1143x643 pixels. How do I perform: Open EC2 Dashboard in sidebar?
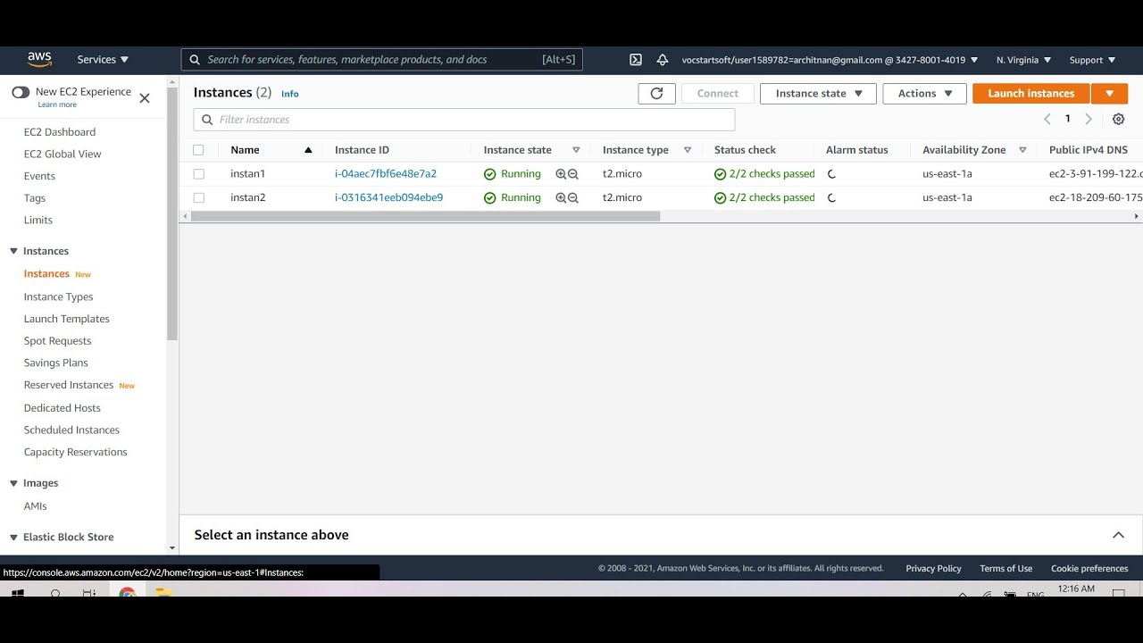pos(60,132)
